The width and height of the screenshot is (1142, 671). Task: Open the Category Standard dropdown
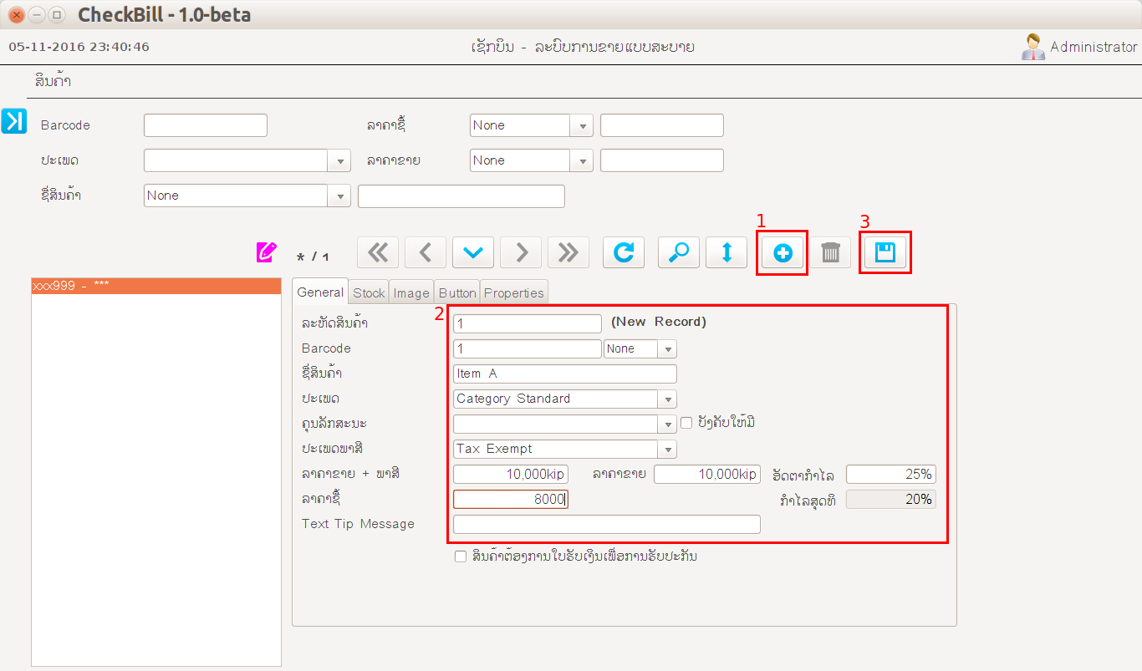click(667, 399)
